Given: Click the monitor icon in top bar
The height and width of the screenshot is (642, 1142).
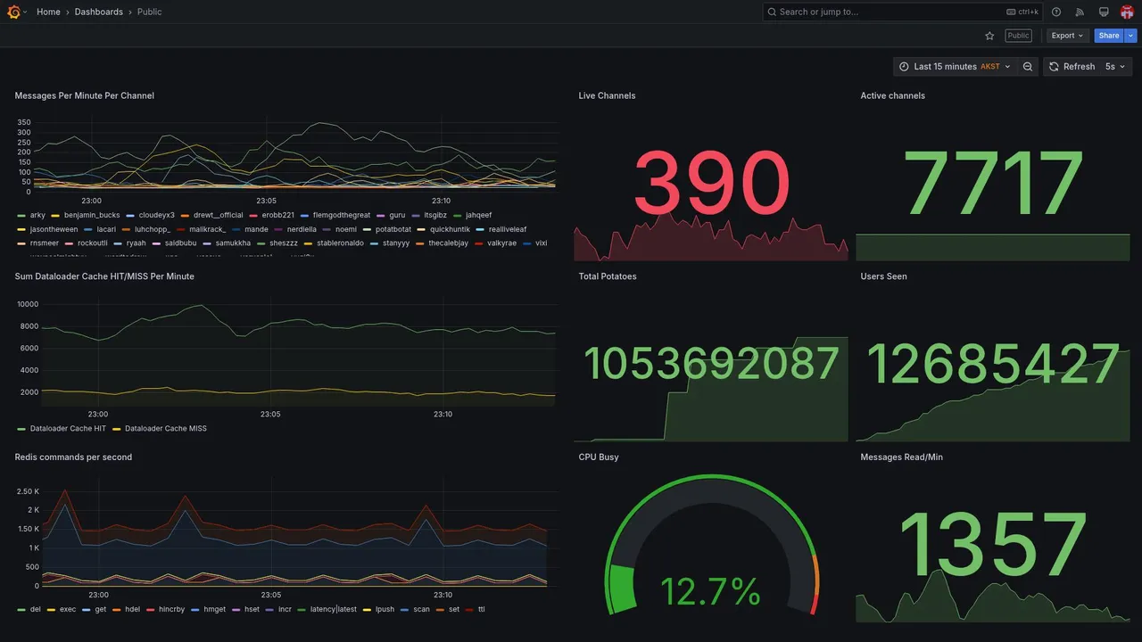Looking at the screenshot, I should (1104, 12).
